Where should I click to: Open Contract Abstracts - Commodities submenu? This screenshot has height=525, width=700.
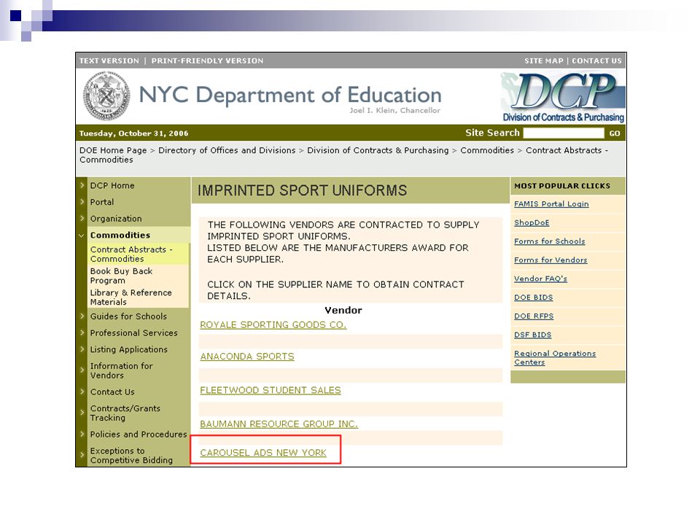click(131, 254)
